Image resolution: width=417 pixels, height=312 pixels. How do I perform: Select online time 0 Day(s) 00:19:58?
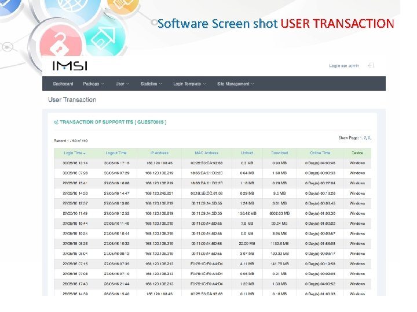click(x=320, y=264)
